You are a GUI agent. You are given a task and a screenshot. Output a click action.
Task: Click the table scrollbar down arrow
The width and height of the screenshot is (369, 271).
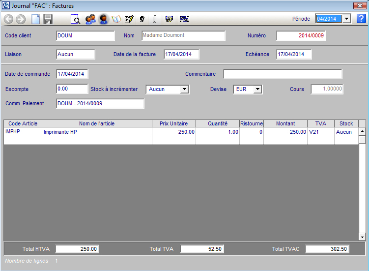(x=362, y=237)
